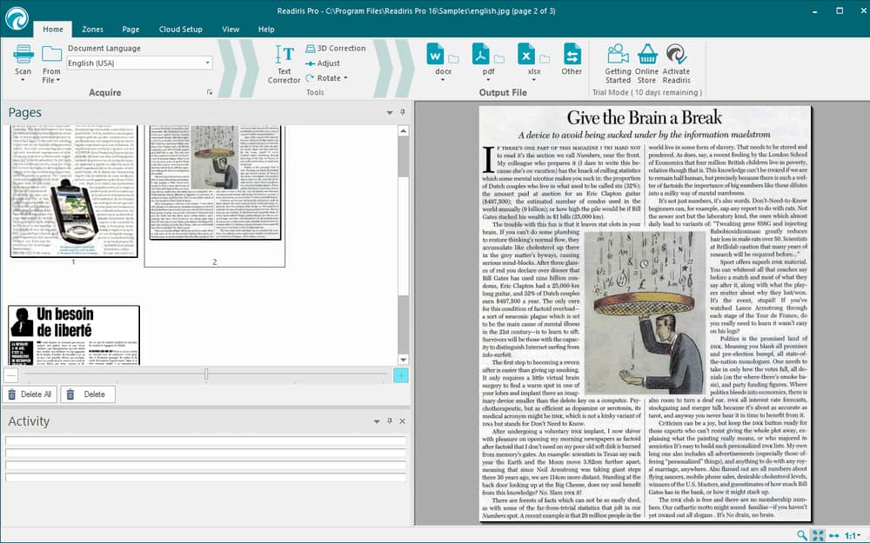Open xlsx destination folder icon
Screen dimensions: 870x543
click(x=545, y=58)
